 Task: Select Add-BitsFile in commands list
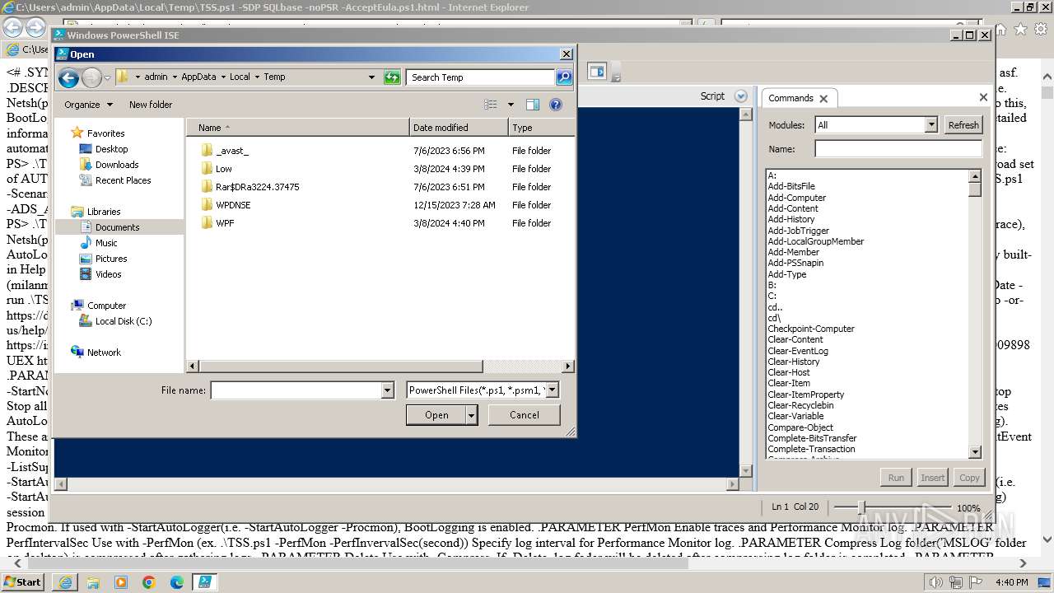click(x=790, y=187)
